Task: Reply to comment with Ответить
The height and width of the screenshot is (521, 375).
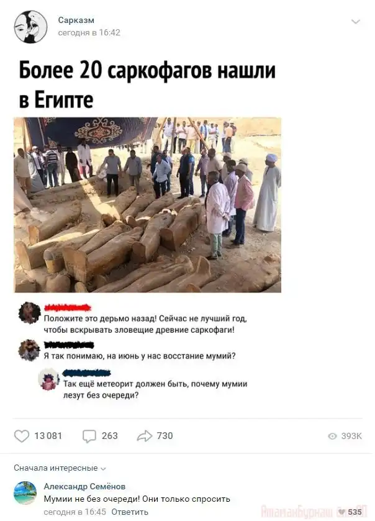Action: 130,512
